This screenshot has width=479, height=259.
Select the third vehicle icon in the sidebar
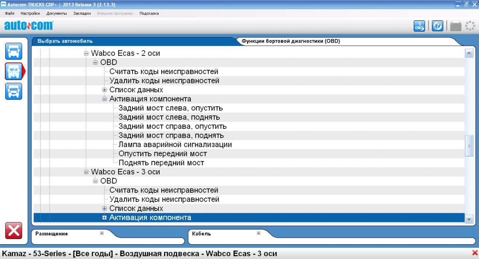pyautogui.click(x=14, y=91)
